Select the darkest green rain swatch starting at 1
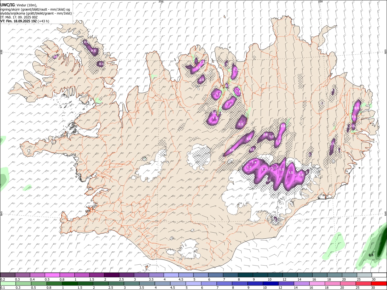This screenshot has height=290, width=387. [70, 283]
